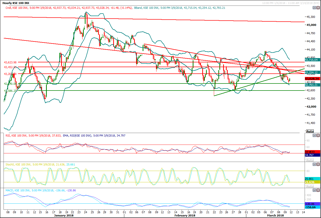
Task: Click the yellow 21.636 StochS value tag
Action: pyautogui.click(x=312, y=182)
